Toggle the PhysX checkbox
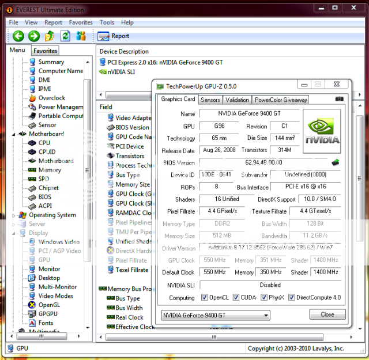The height and width of the screenshot is (360, 369). pyautogui.click(x=264, y=297)
